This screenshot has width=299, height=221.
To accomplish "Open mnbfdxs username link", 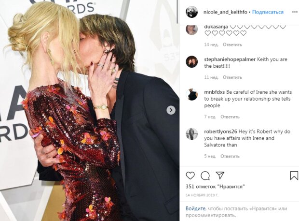I will tap(214, 92).
